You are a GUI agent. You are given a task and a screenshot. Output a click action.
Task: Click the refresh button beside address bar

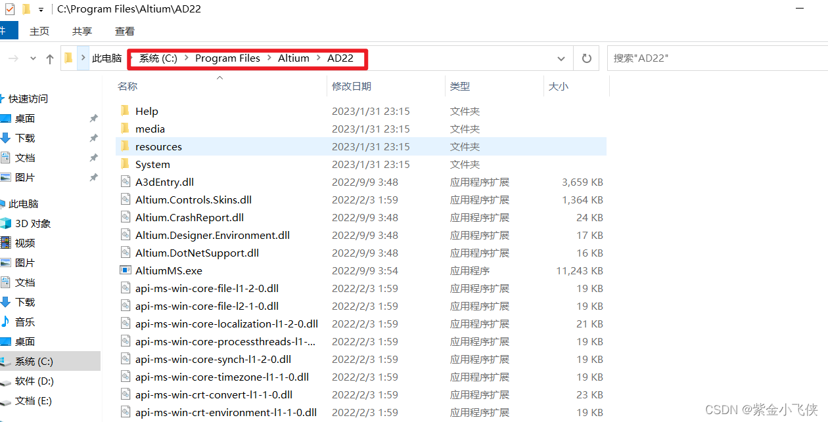click(x=586, y=58)
